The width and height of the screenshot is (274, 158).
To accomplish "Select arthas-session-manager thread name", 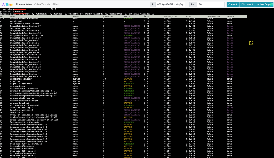I will pos(24,101).
